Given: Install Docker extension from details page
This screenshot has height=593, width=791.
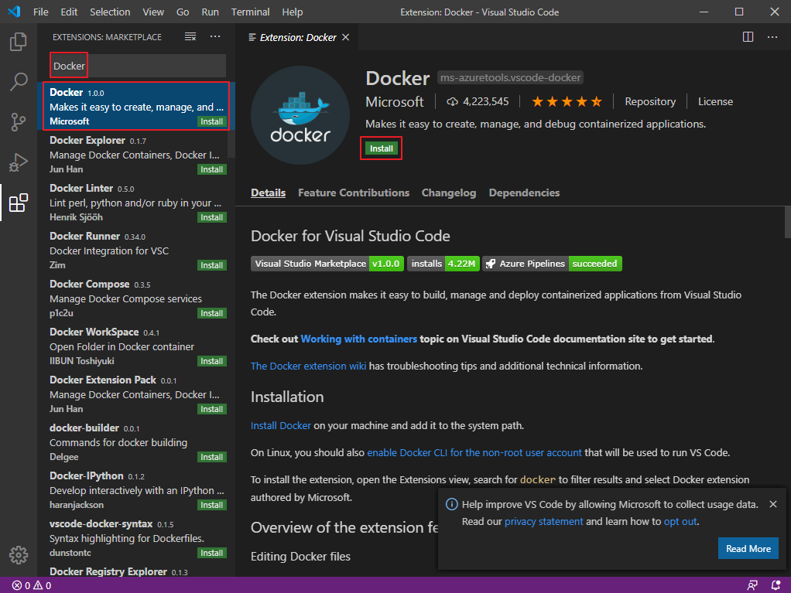Looking at the screenshot, I should tap(382, 148).
